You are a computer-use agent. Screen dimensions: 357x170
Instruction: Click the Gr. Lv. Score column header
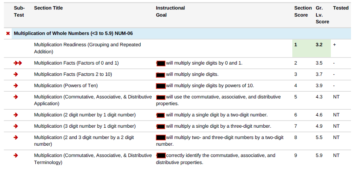(322, 15)
